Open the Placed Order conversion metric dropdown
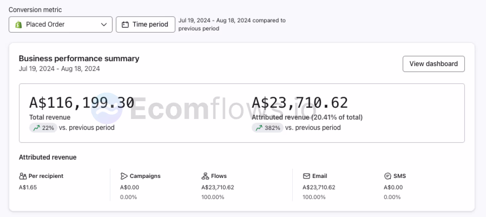Image resolution: width=486 pixels, height=217 pixels. tap(61, 24)
